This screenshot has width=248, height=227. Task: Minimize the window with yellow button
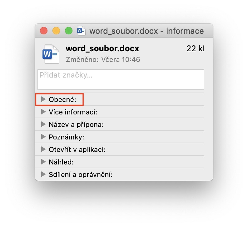coord(56,31)
